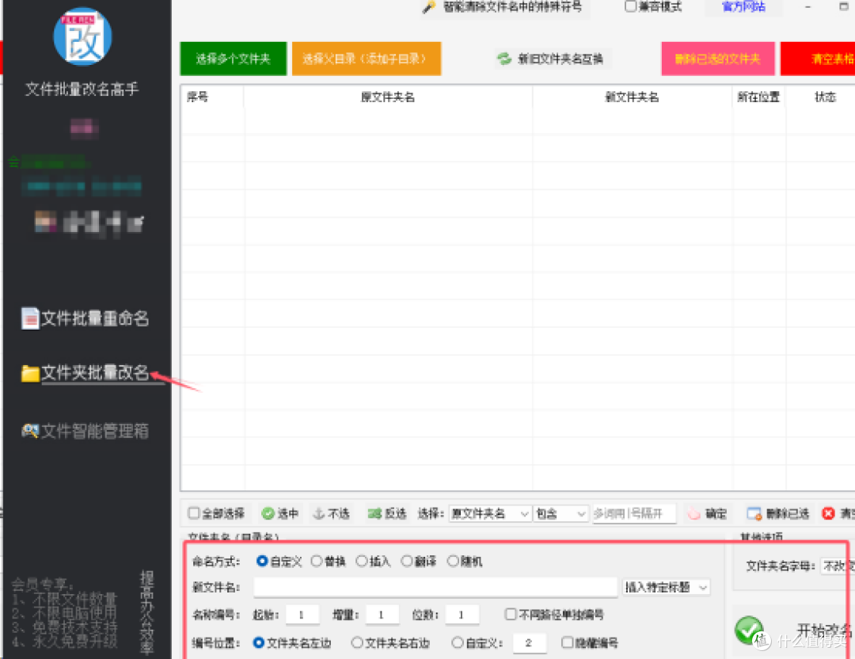Click the 序号 column header

pyautogui.click(x=197, y=97)
